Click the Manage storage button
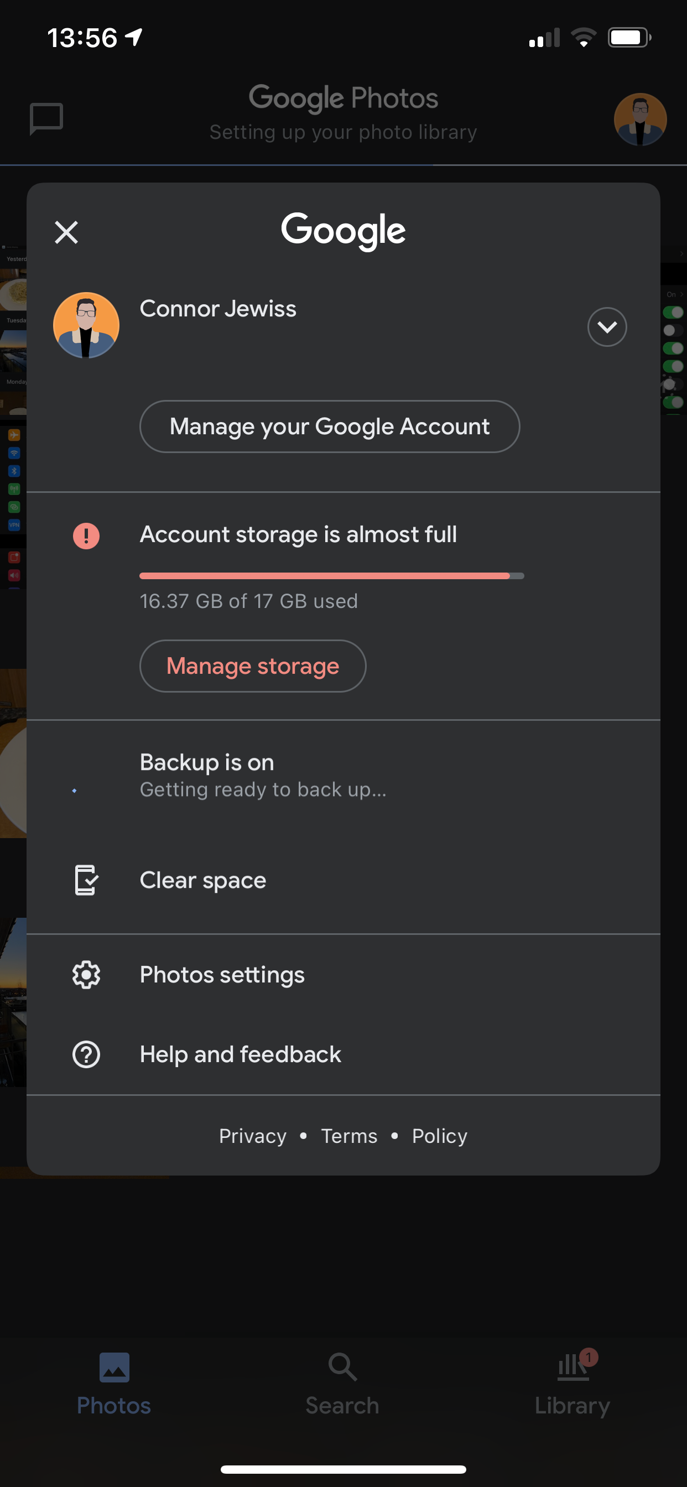The width and height of the screenshot is (687, 1487). click(252, 665)
